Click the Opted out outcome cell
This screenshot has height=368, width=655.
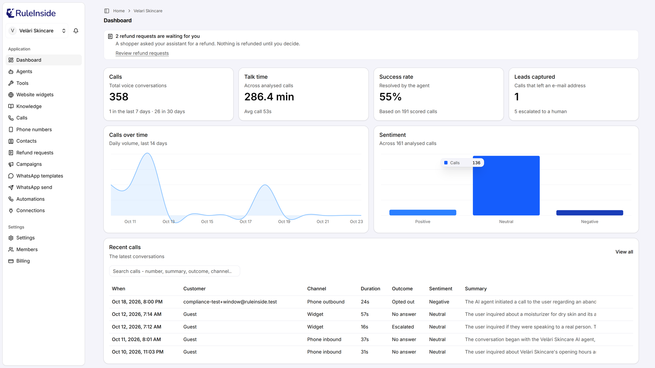point(403,302)
